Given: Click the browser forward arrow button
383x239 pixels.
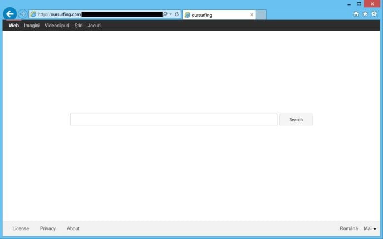Looking at the screenshot, I should [x=22, y=14].
